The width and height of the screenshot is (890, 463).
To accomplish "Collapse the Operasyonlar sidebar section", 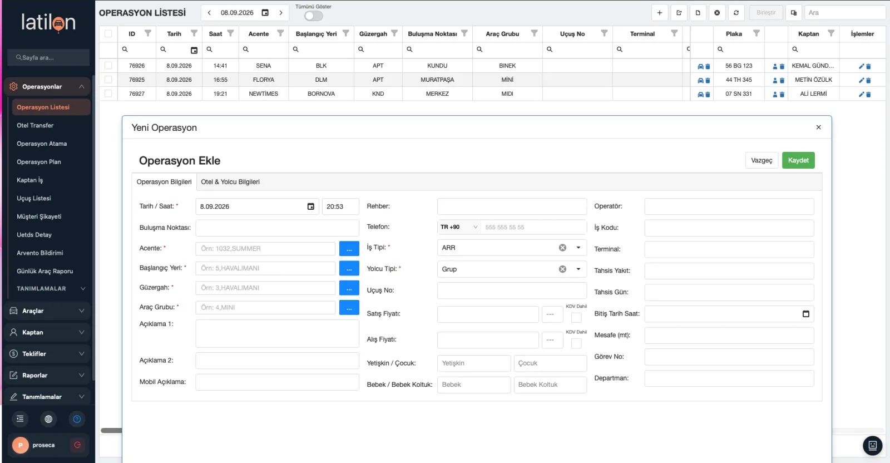I will coord(47,87).
